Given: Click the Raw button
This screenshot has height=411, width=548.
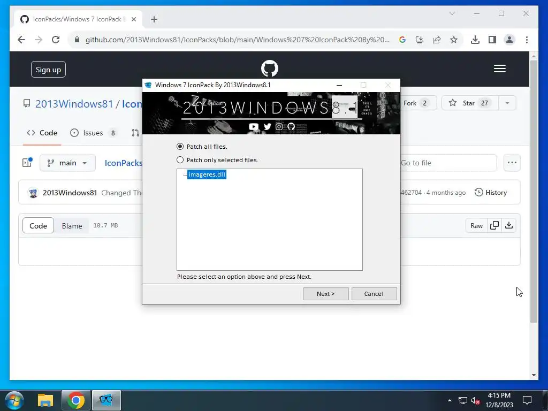Looking at the screenshot, I should pyautogui.click(x=476, y=226).
